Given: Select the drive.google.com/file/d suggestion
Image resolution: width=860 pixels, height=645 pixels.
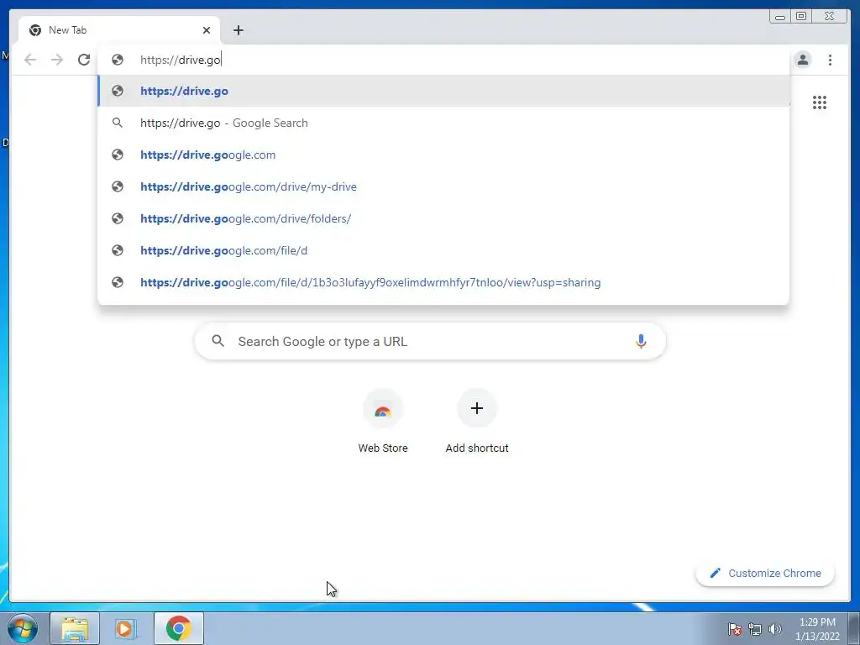Looking at the screenshot, I should click(x=443, y=250).
